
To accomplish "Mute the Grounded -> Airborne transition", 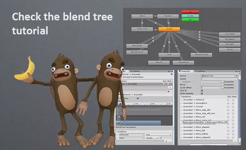I will pos(233,100).
